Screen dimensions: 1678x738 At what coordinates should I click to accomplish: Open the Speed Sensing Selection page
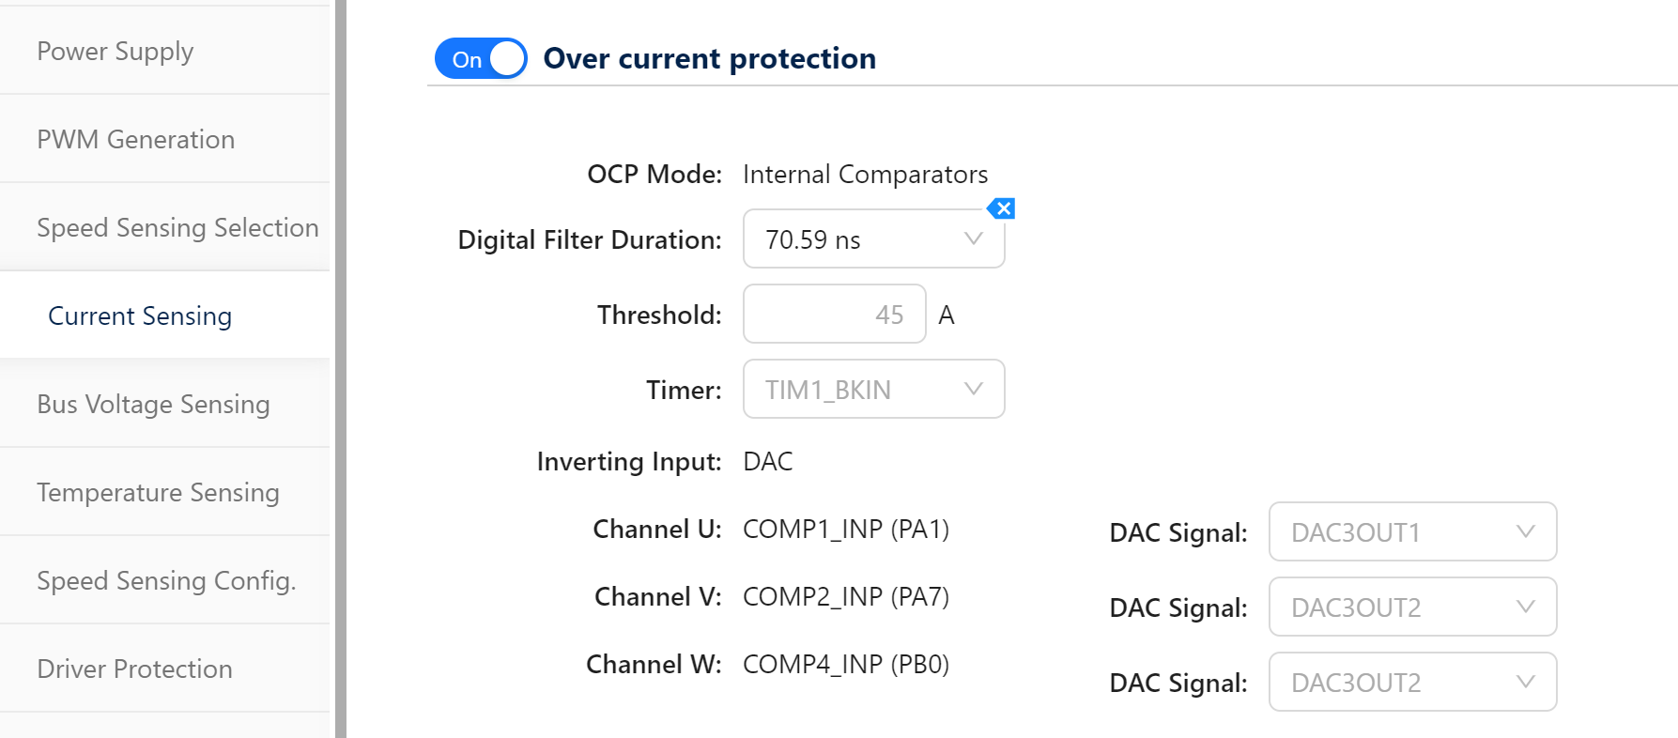177,227
